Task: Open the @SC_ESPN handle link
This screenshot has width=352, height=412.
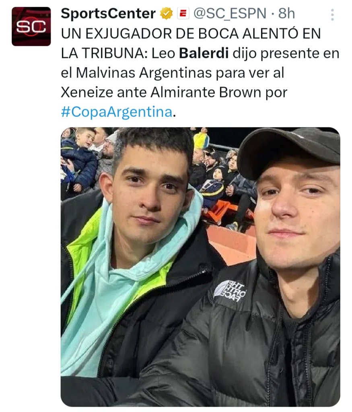Action: click(x=230, y=13)
